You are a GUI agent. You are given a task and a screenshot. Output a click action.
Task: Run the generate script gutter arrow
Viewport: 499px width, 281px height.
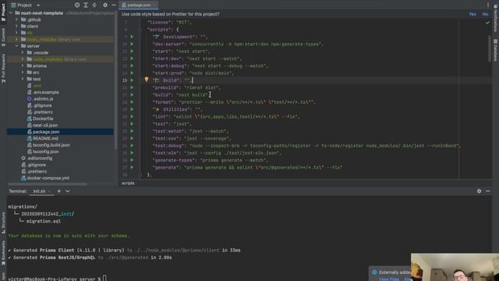pos(132,168)
